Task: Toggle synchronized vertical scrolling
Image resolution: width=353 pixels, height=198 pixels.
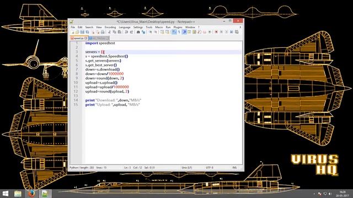Action: [x=163, y=32]
